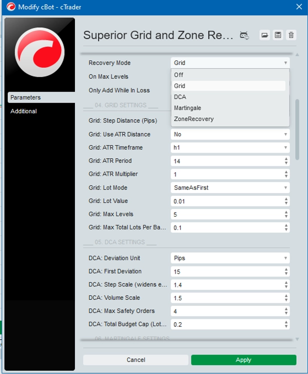Choose DCA in Recovery Mode list
The height and width of the screenshot is (374, 308).
click(229, 97)
